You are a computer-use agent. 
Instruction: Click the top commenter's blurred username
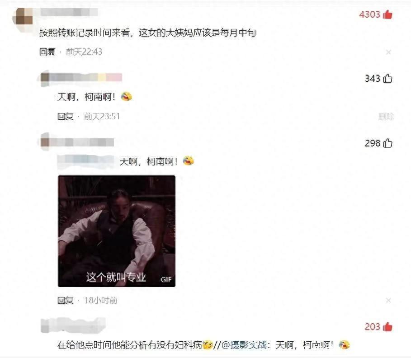click(x=69, y=12)
